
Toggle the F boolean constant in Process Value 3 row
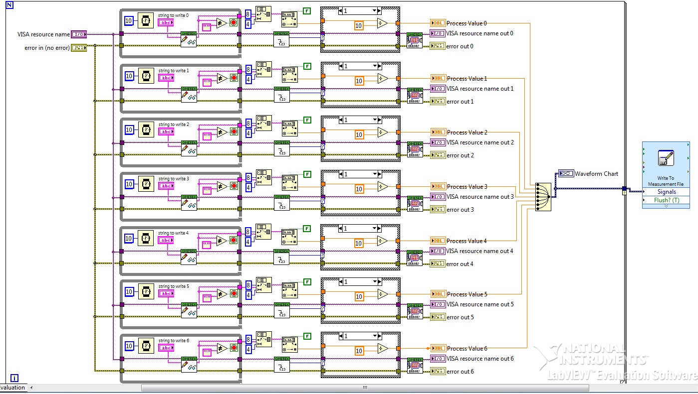click(307, 174)
